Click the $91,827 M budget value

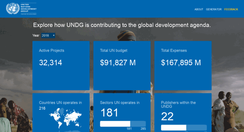coord(118,63)
